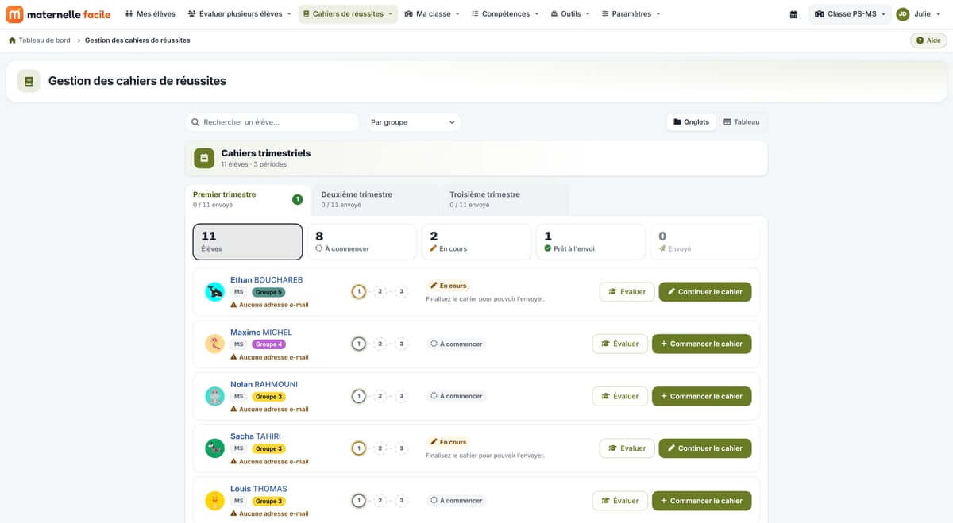Switch to Onglets view
The height and width of the screenshot is (523, 953).
coord(691,122)
